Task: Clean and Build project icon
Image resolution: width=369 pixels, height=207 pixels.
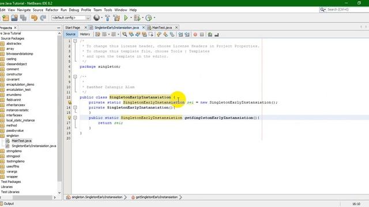Action: pos(116,18)
